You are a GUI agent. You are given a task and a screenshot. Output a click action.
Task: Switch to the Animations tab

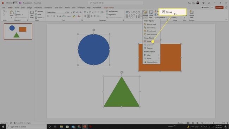point(48,8)
